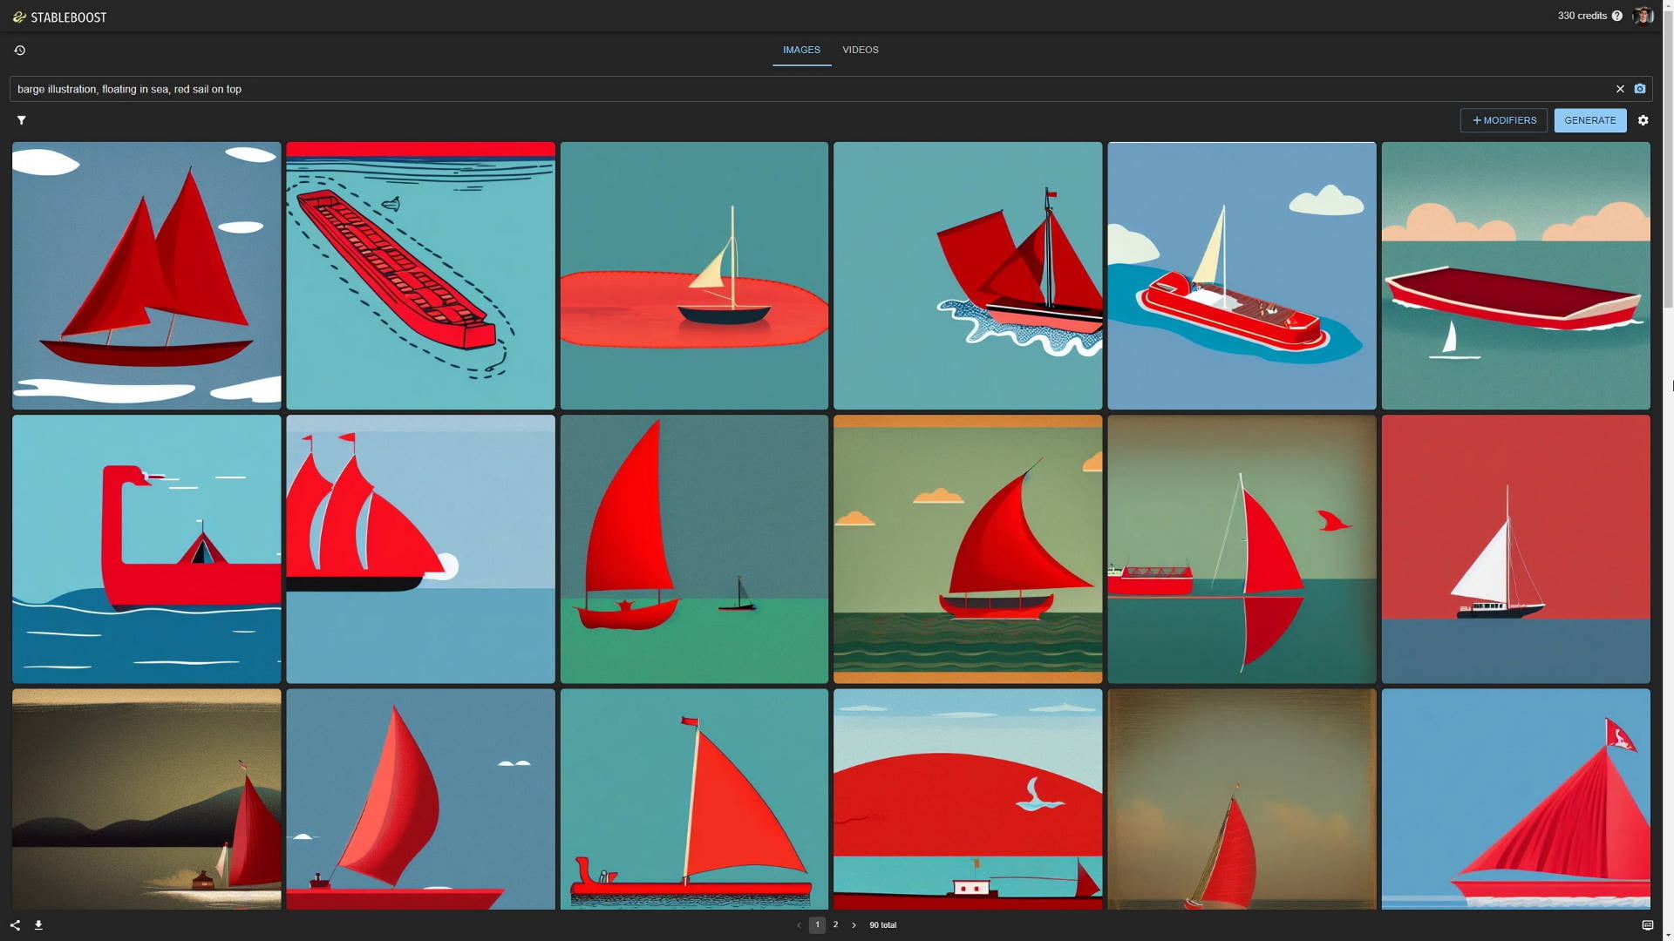Go to next results page arrow
Image resolution: width=1674 pixels, height=941 pixels.
click(x=854, y=925)
